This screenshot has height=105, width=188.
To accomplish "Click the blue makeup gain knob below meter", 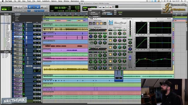I will coord(130,49).
